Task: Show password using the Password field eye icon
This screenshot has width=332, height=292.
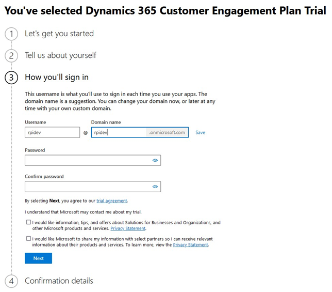Action: click(155, 161)
